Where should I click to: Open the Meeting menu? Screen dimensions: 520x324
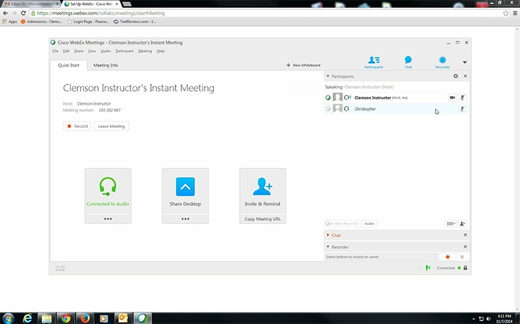coord(145,51)
